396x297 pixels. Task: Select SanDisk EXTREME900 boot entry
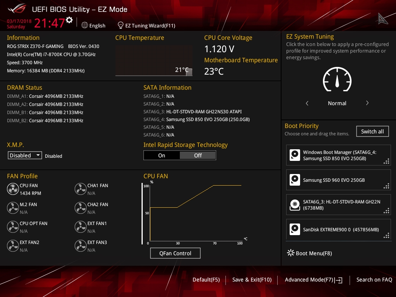pyautogui.click(x=338, y=229)
